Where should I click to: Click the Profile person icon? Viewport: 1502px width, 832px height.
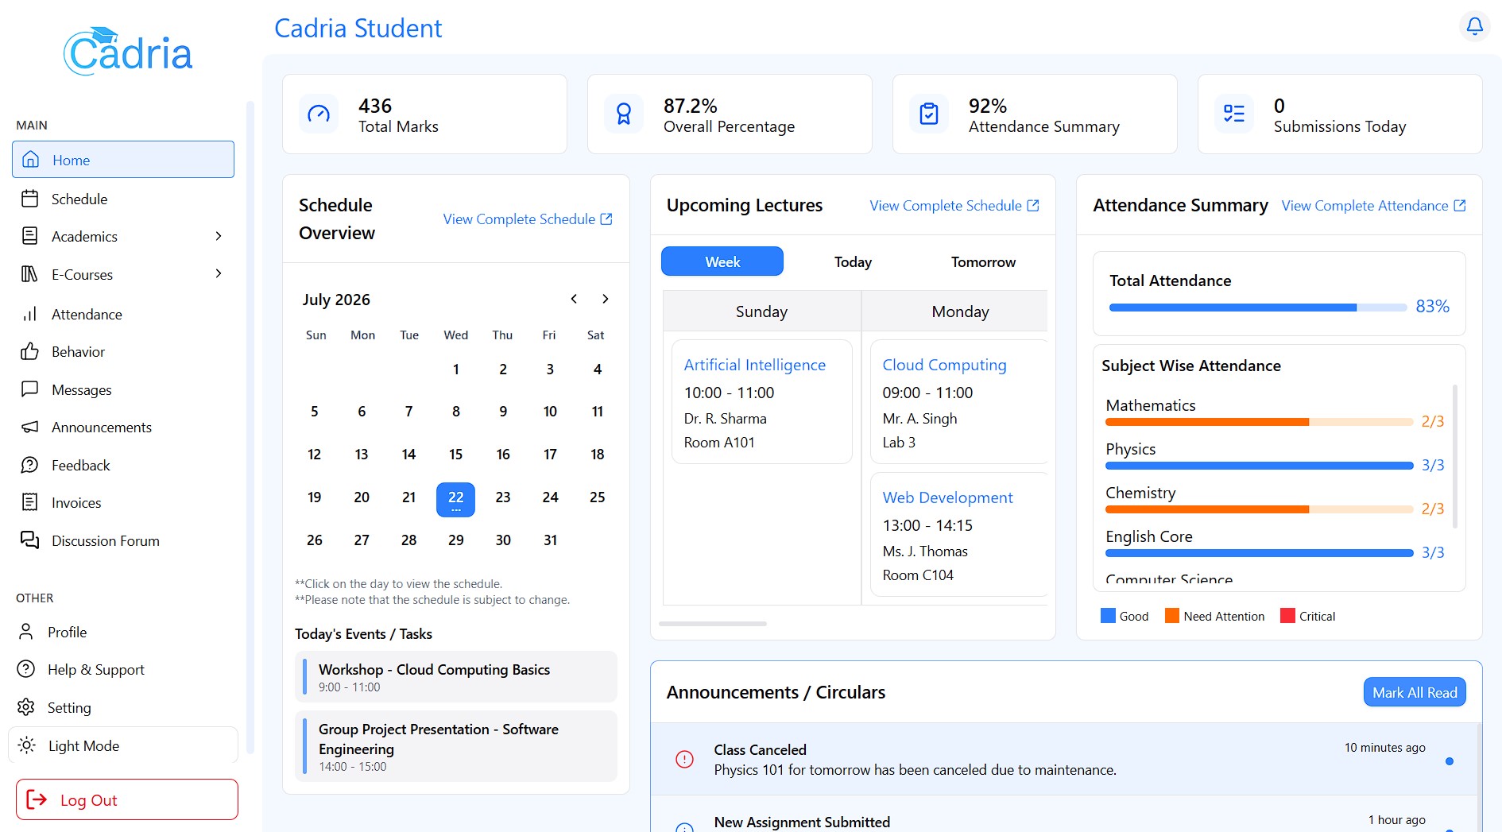[26, 632]
